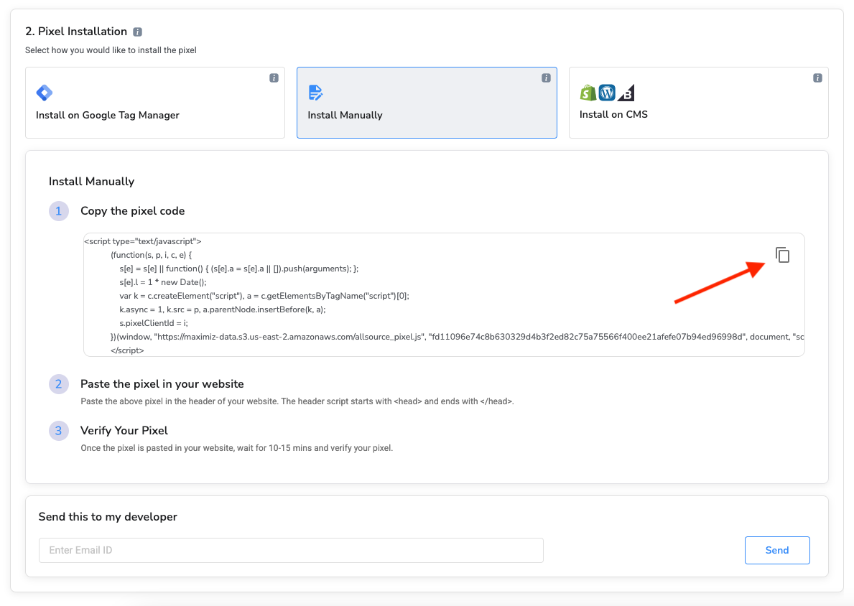The height and width of the screenshot is (606, 854).
Task: Click the amazonaws pixel URL code line
Action: (x=458, y=337)
